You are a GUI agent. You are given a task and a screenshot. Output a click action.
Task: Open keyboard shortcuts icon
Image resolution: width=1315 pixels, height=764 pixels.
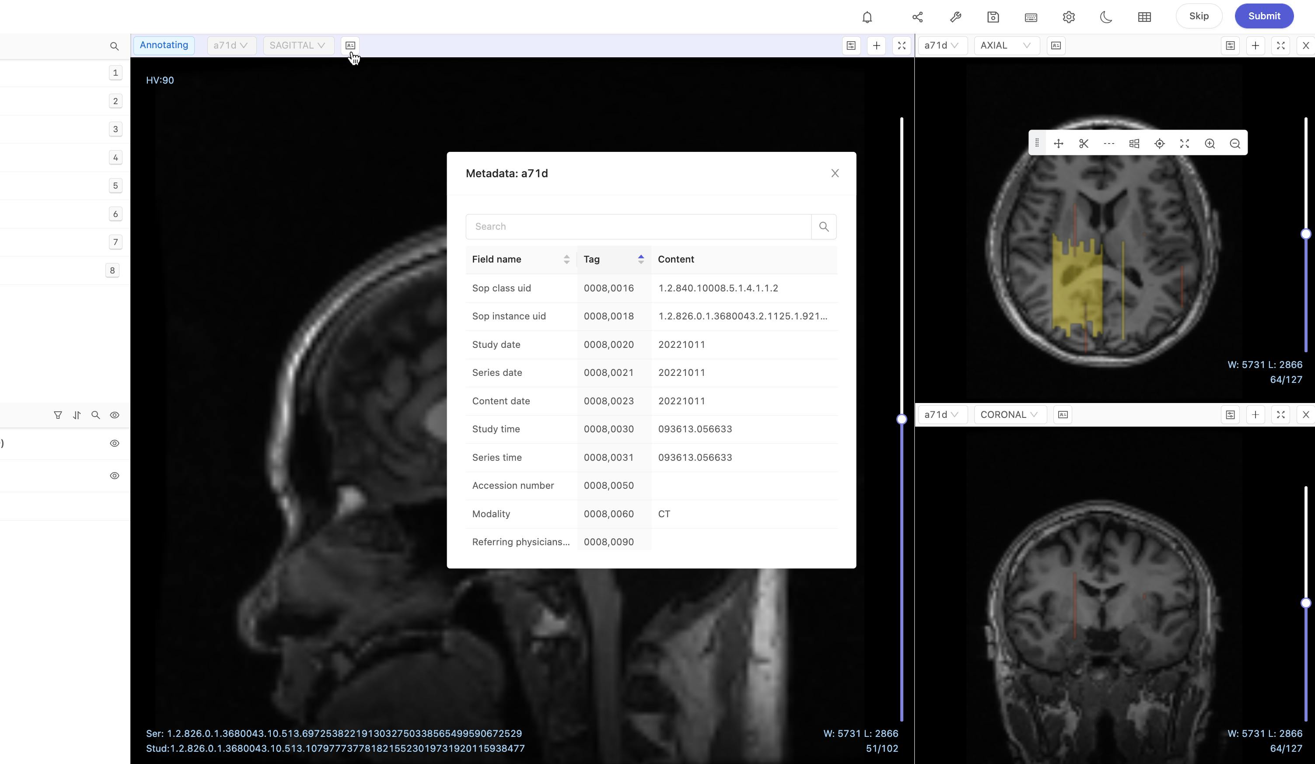[1031, 17]
